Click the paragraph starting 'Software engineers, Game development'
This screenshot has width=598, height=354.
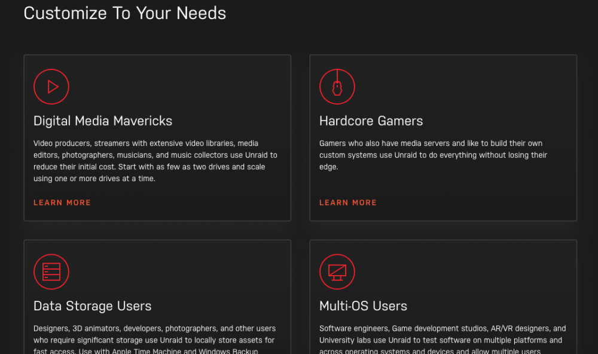tap(443, 339)
